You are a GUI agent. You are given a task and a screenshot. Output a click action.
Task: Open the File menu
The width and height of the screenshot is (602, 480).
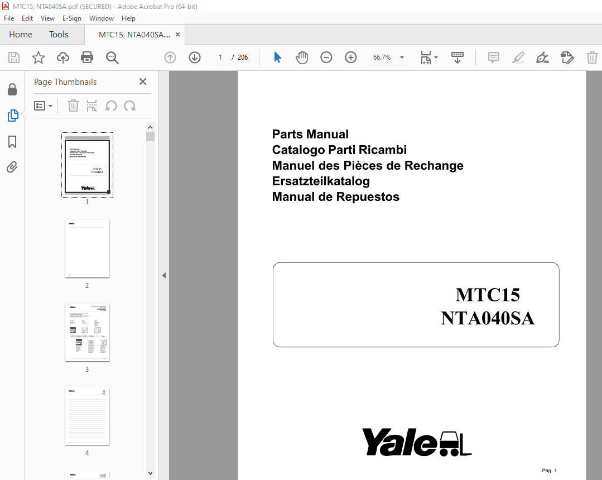(9, 18)
